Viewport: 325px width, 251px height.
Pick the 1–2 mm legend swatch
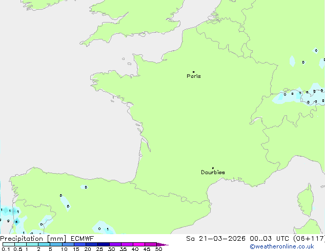pyautogui.click(x=32, y=244)
